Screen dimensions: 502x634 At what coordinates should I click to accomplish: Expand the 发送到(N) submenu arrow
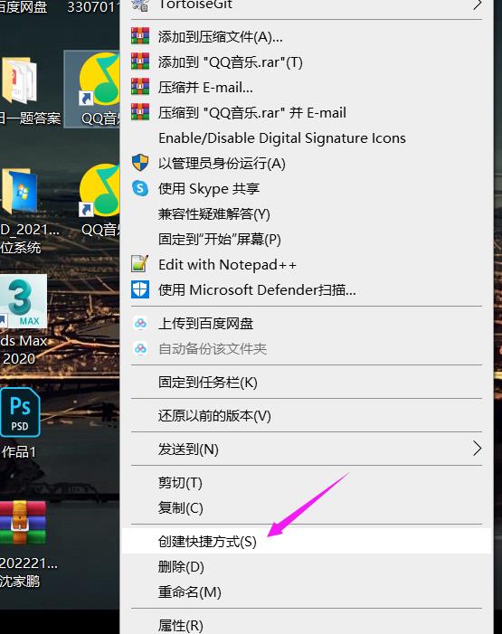(478, 449)
